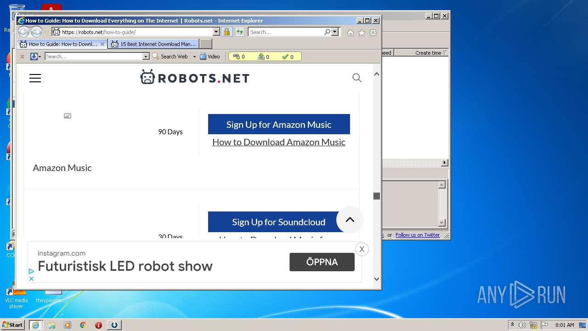This screenshot has width=588, height=331.
Task: Open How to Download Amazon Music link
Action: (x=279, y=142)
